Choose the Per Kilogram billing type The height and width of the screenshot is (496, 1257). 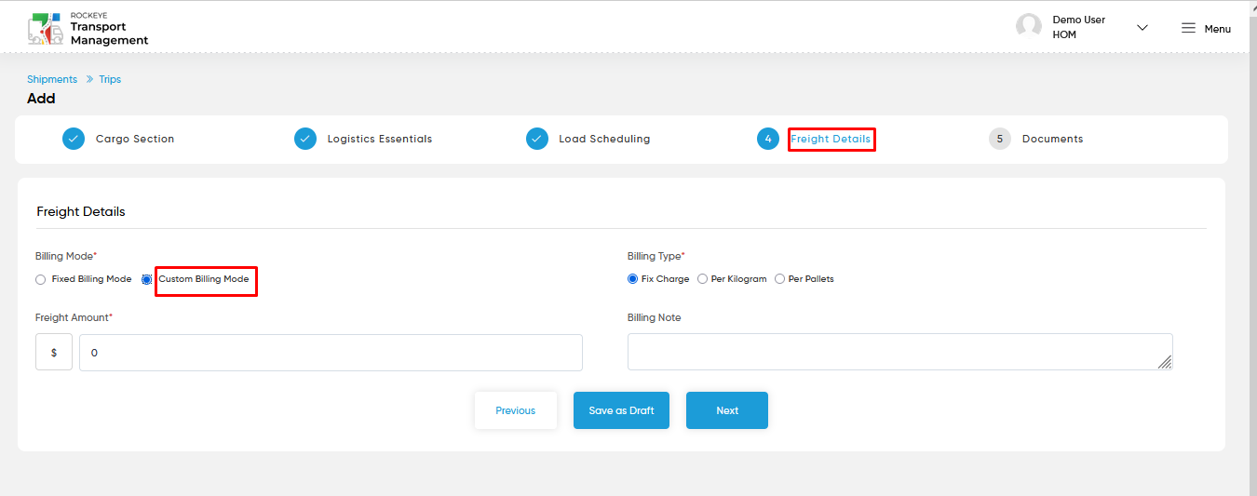(703, 279)
